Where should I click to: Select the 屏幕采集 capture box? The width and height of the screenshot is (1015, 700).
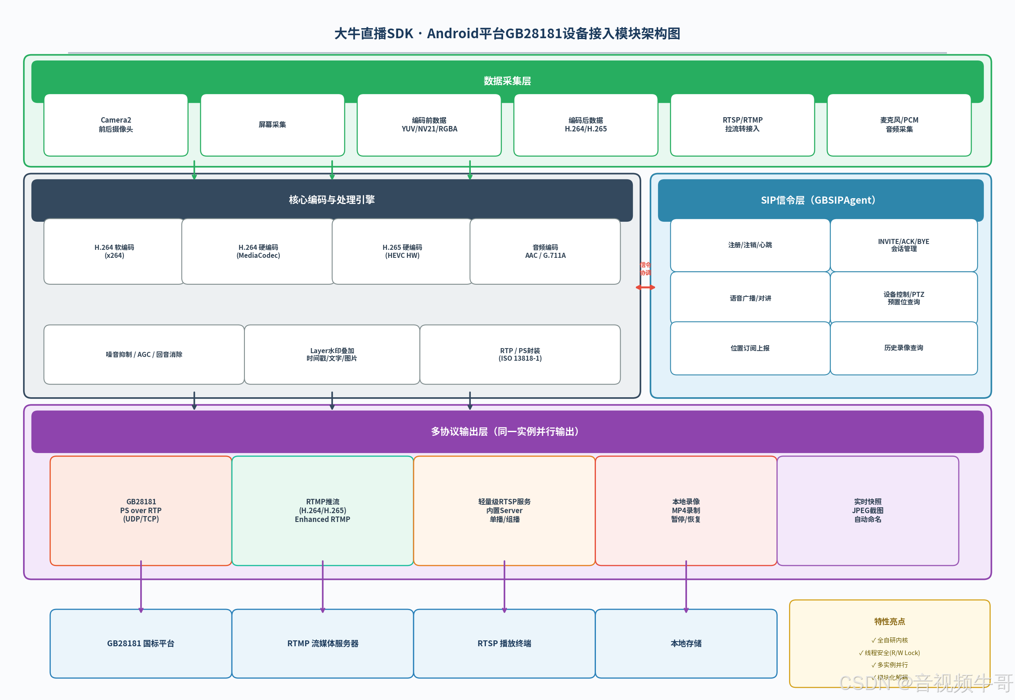[x=273, y=125]
